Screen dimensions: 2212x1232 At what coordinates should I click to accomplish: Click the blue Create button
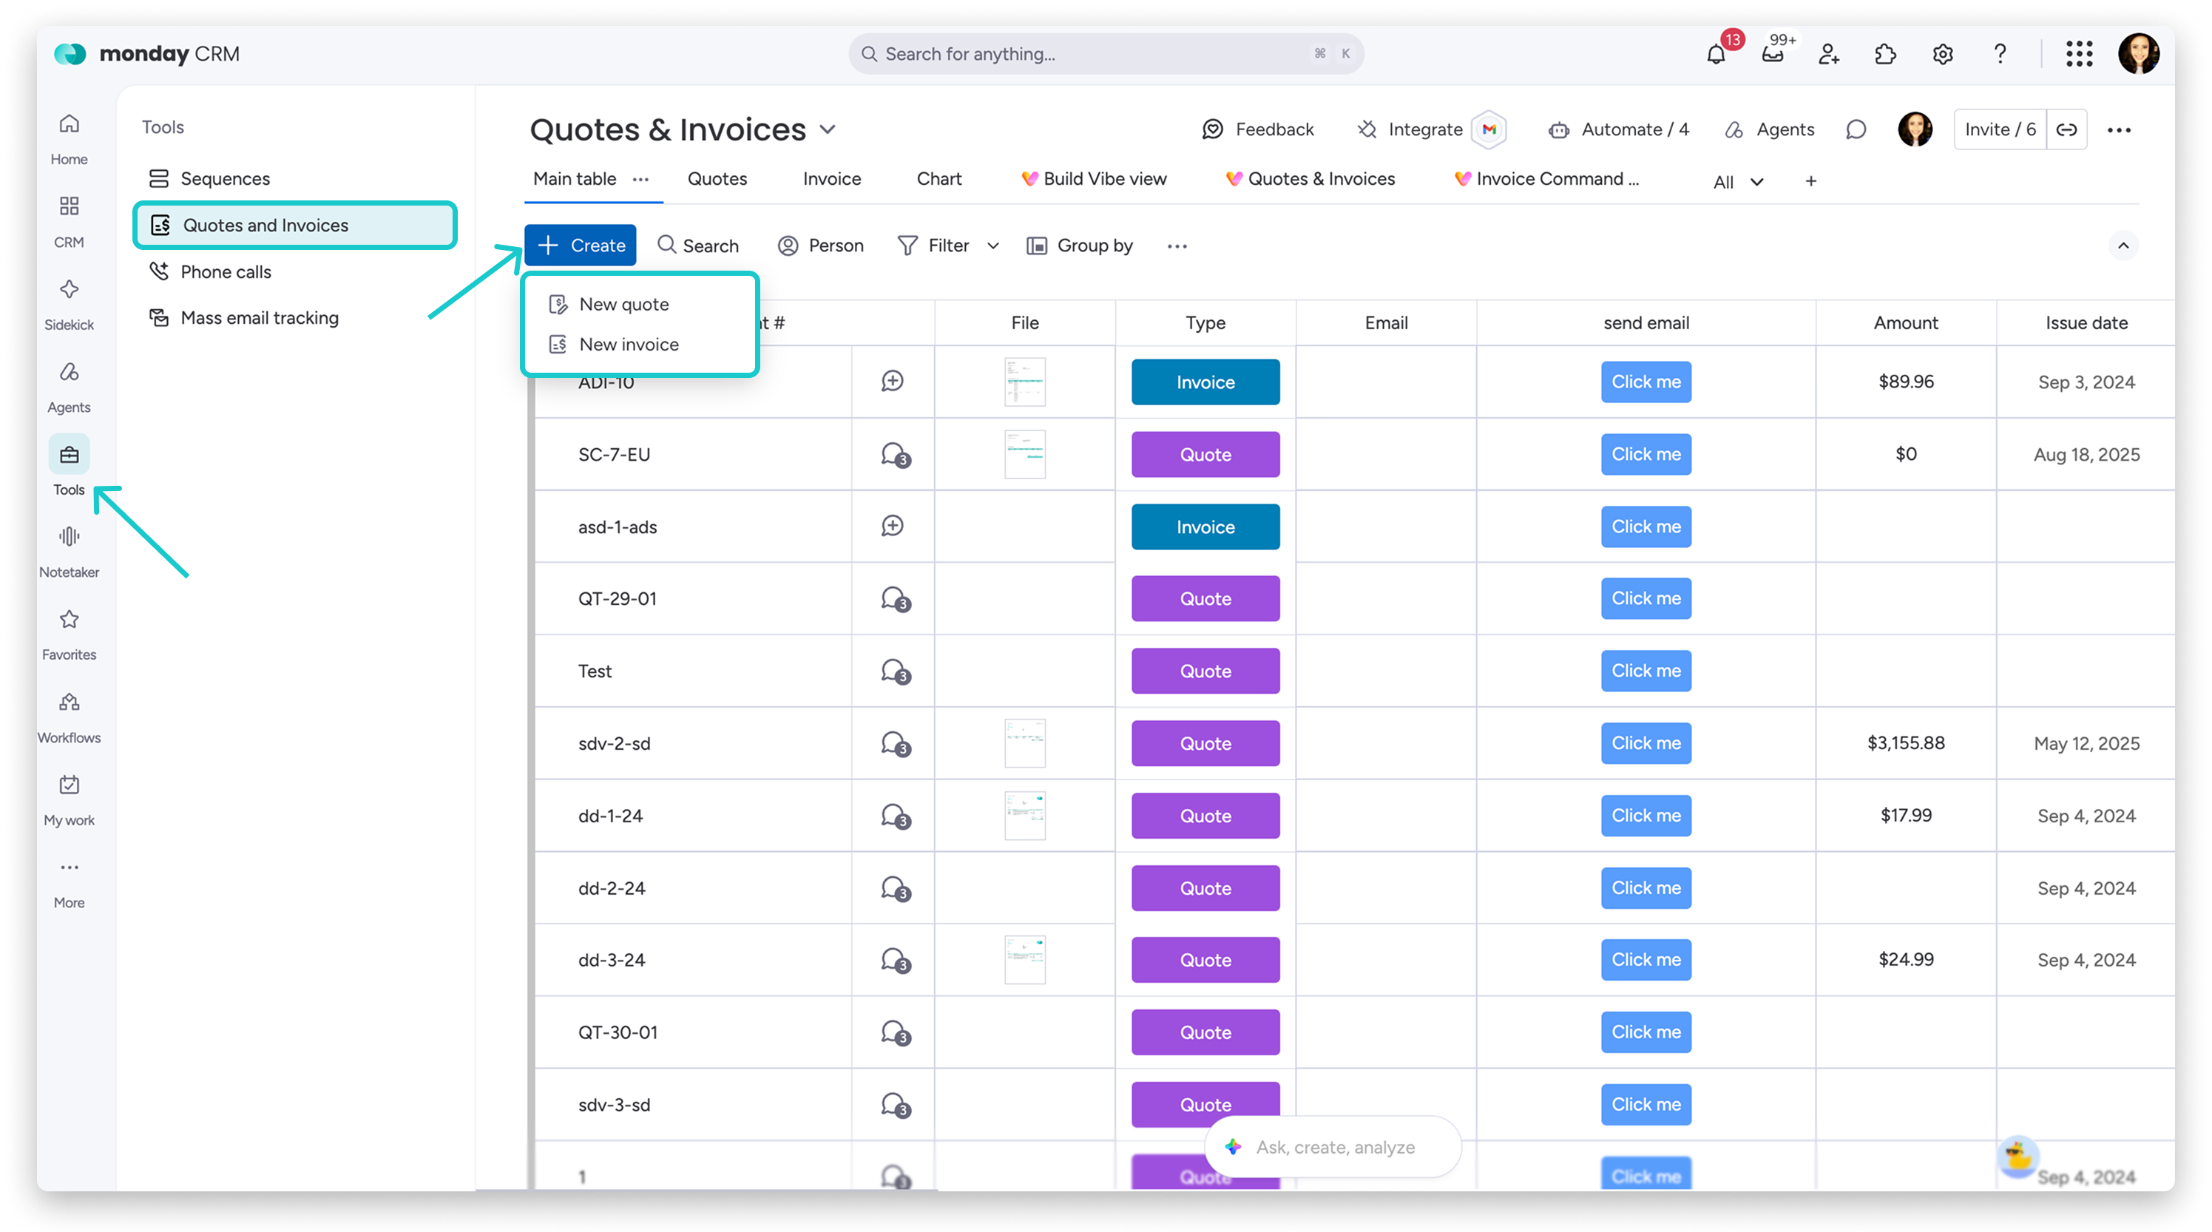pos(581,246)
